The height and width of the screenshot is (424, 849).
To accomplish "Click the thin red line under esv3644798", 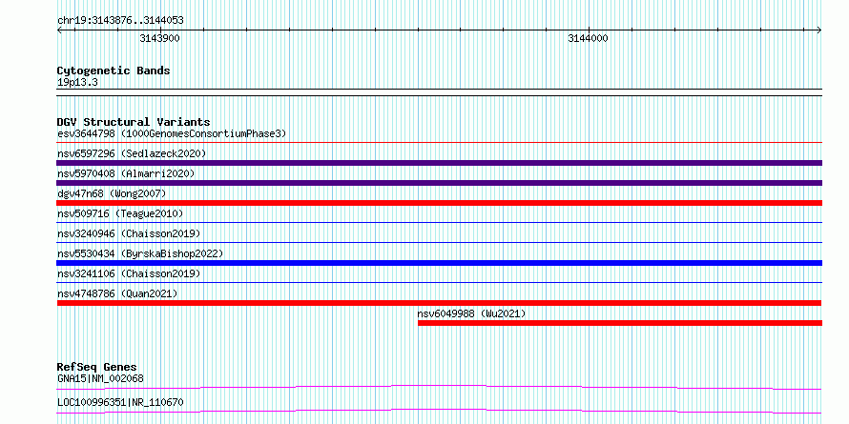I will pos(439,143).
